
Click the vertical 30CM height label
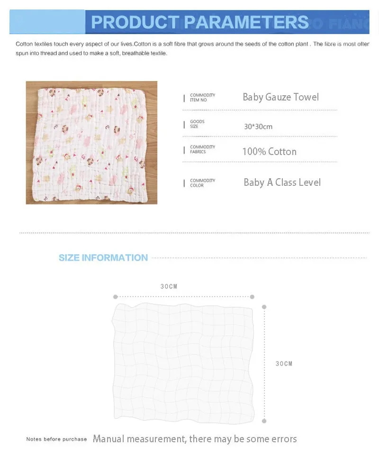284,364
